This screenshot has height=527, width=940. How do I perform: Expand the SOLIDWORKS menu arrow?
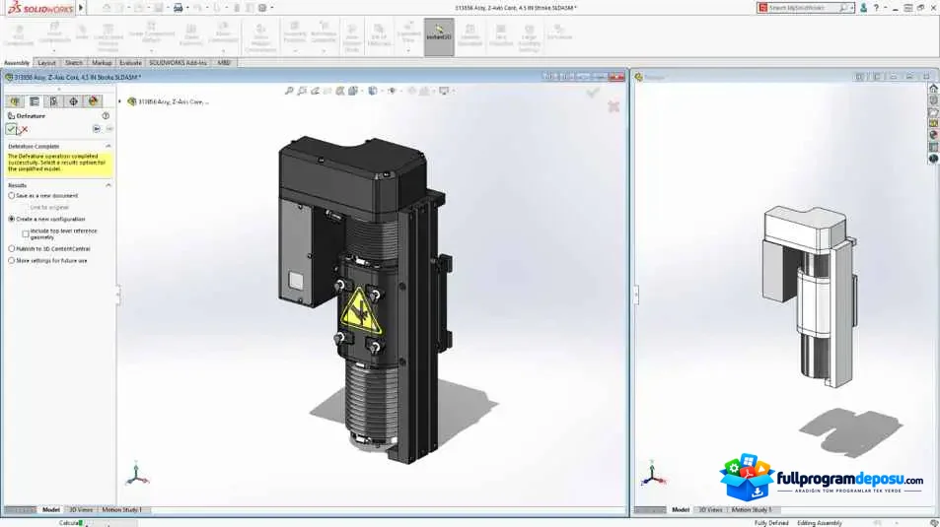[81, 8]
